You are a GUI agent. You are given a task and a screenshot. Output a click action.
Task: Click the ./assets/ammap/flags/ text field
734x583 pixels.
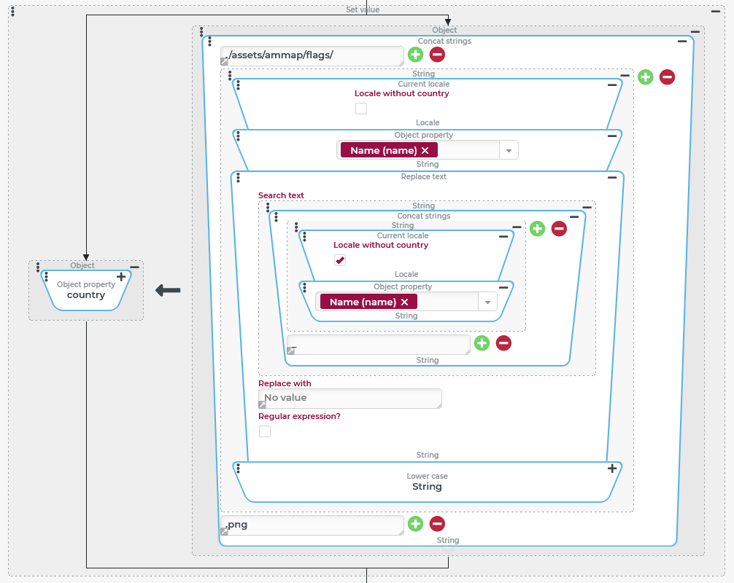[x=312, y=56]
